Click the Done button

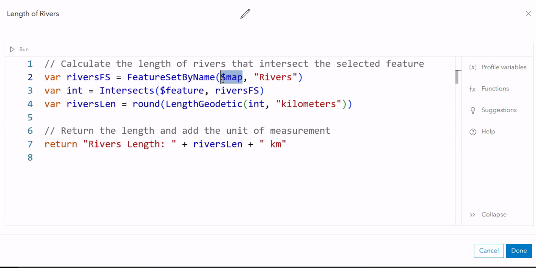519,251
